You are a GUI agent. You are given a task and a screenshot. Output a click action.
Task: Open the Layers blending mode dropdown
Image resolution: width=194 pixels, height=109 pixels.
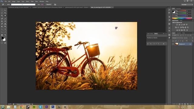coord(177,38)
